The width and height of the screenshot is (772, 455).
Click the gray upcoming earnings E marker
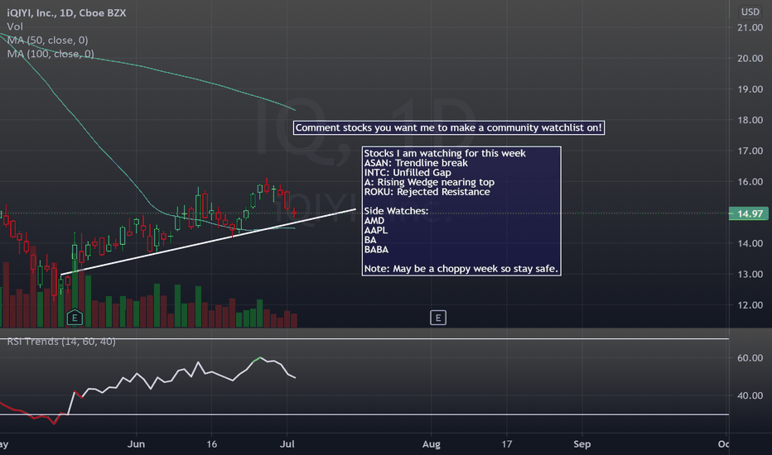coord(437,318)
